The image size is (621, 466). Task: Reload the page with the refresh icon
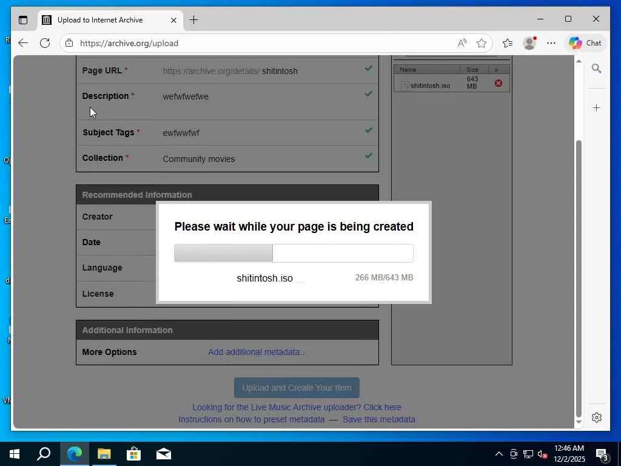[x=45, y=43]
